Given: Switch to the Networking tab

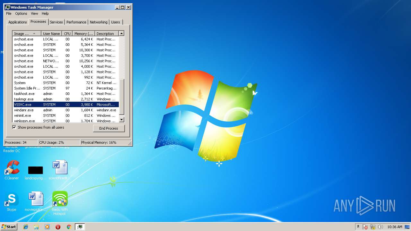Looking at the screenshot, I should [x=99, y=22].
